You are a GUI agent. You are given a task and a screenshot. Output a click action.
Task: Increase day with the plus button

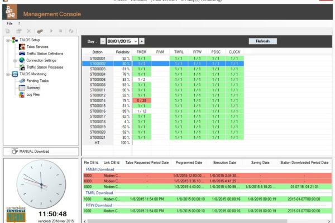(142, 41)
